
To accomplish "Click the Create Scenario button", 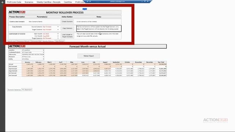I will (x=67, y=22).
